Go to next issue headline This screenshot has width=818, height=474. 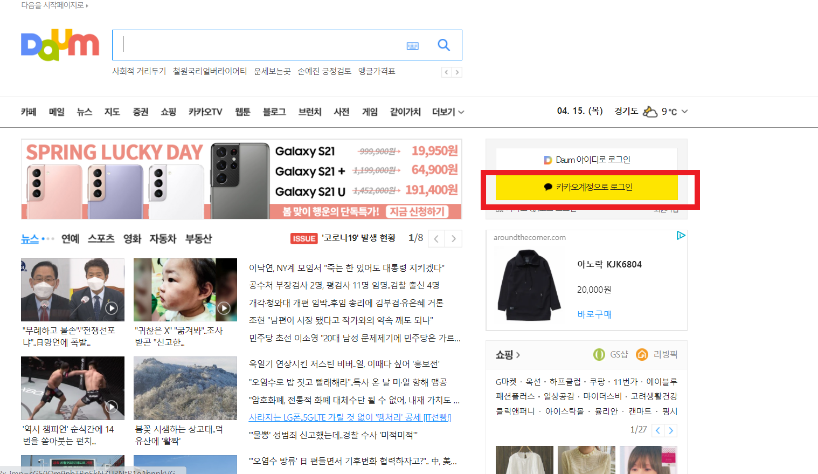coord(454,239)
